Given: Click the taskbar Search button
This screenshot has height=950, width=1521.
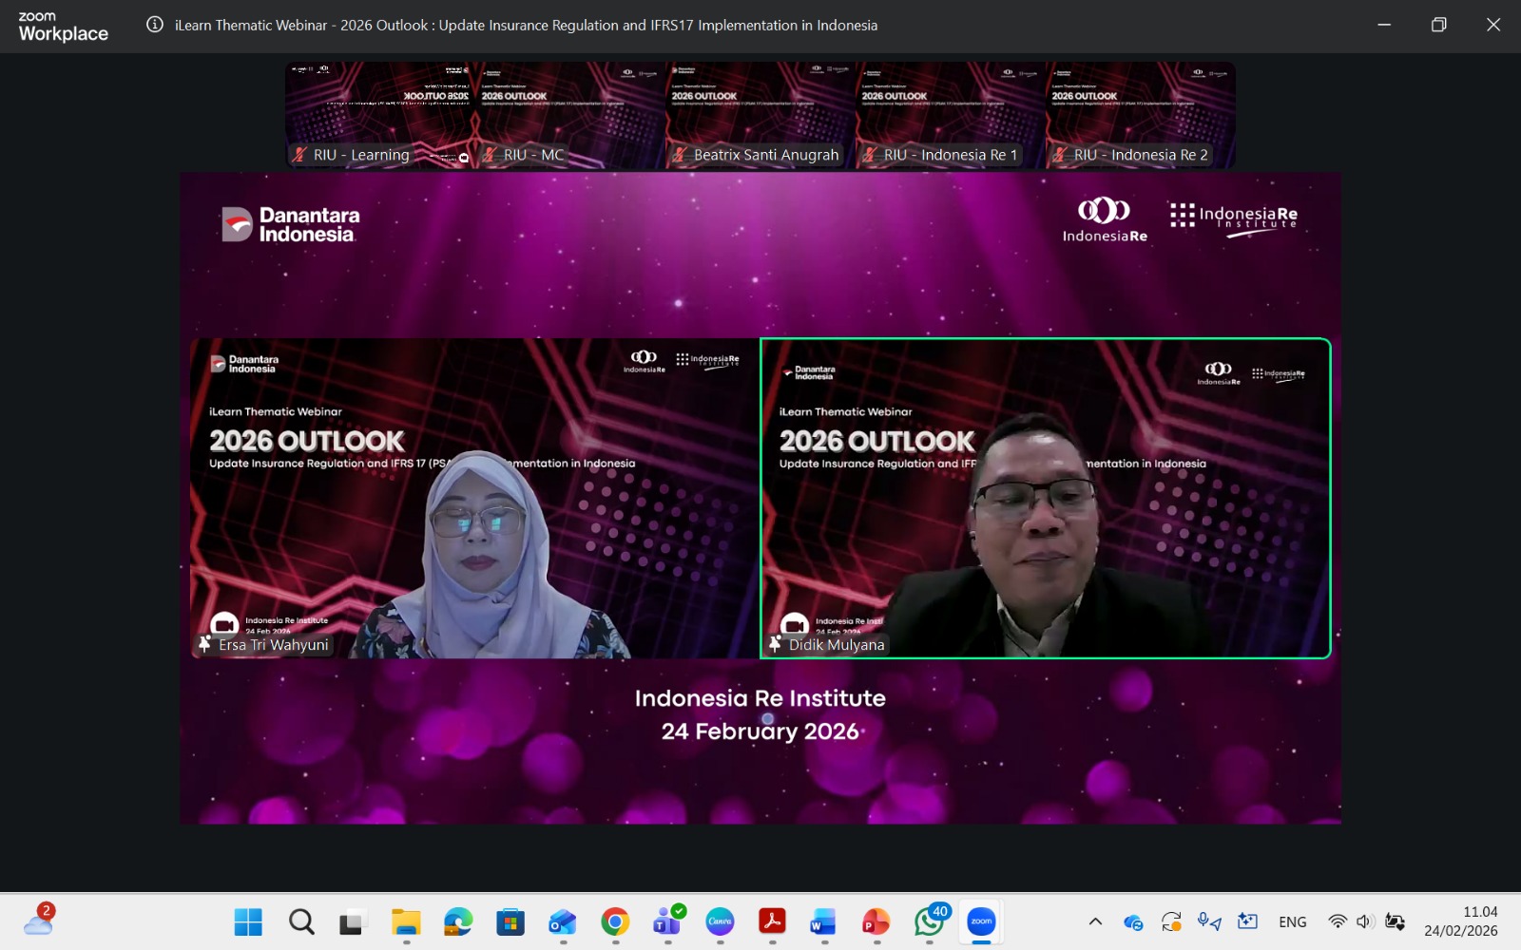Looking at the screenshot, I should pos(301,921).
